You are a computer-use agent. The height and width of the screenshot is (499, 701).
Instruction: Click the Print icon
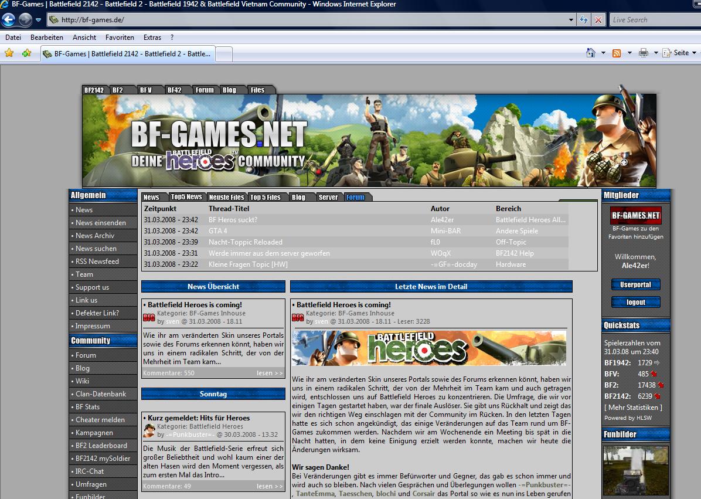[644, 53]
